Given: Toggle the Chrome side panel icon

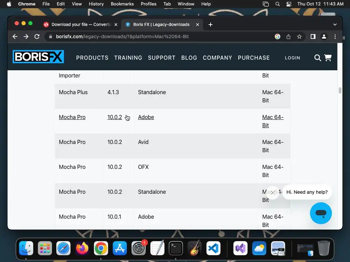Looking at the screenshot, I should click(x=313, y=37).
